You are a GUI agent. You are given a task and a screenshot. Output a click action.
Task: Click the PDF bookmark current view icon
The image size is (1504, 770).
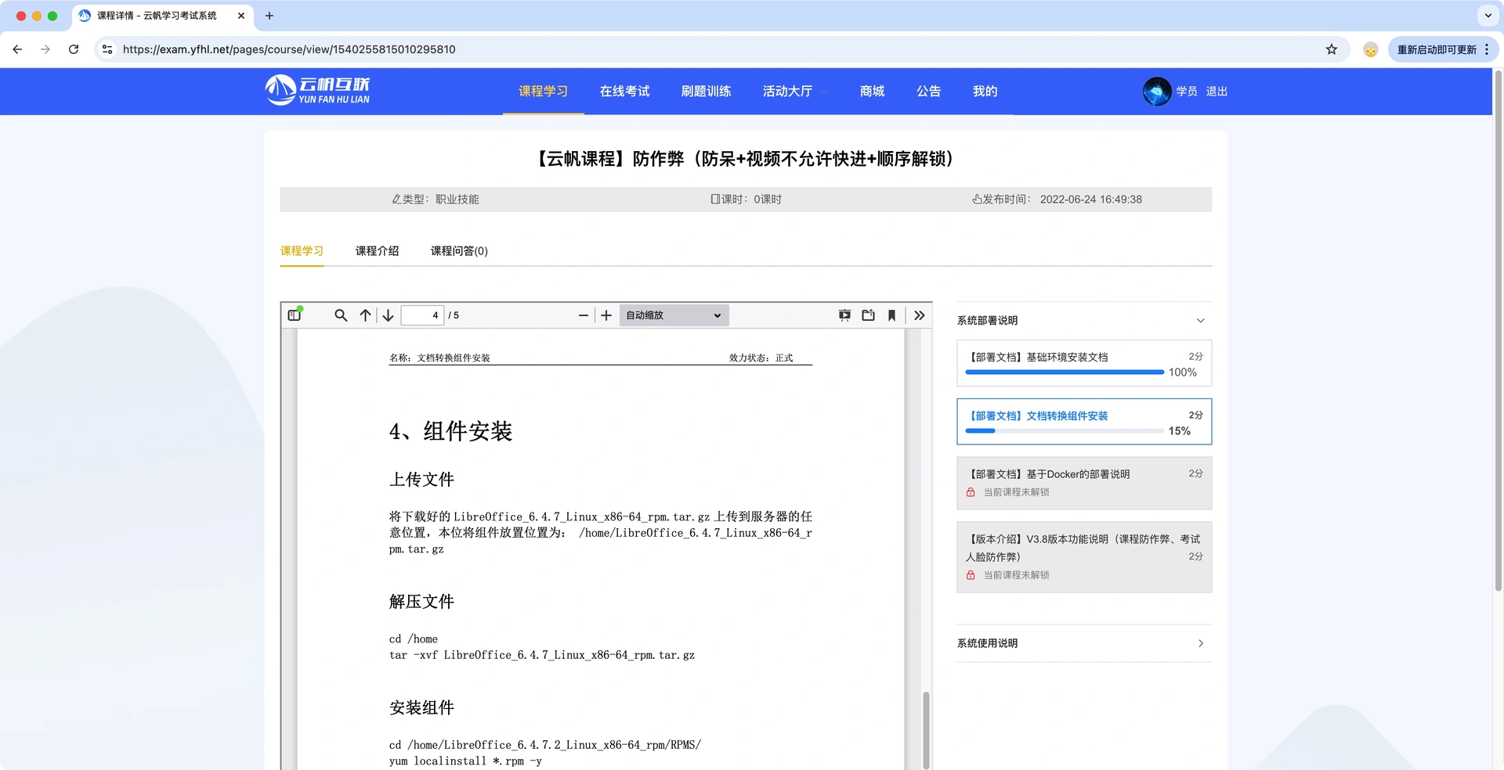pos(891,315)
